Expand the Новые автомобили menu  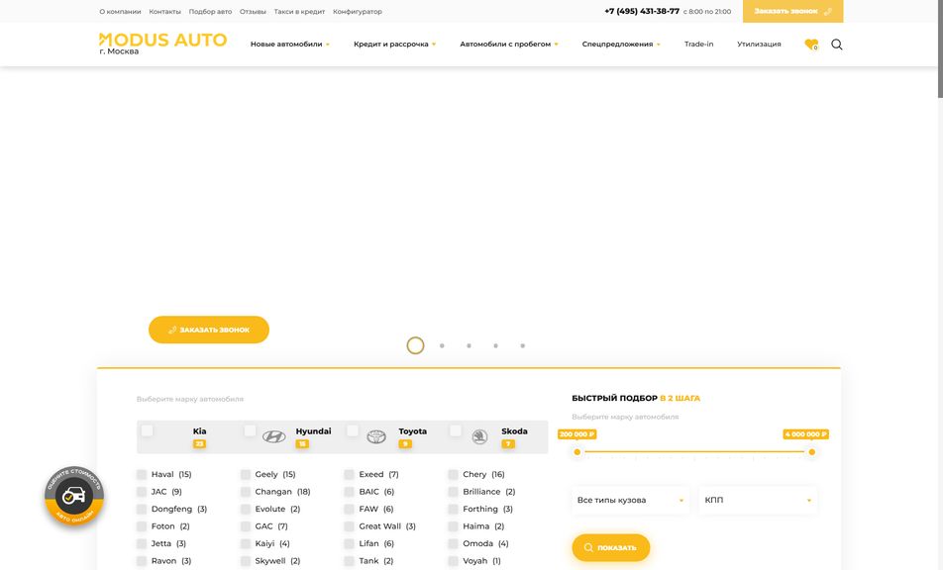290,44
